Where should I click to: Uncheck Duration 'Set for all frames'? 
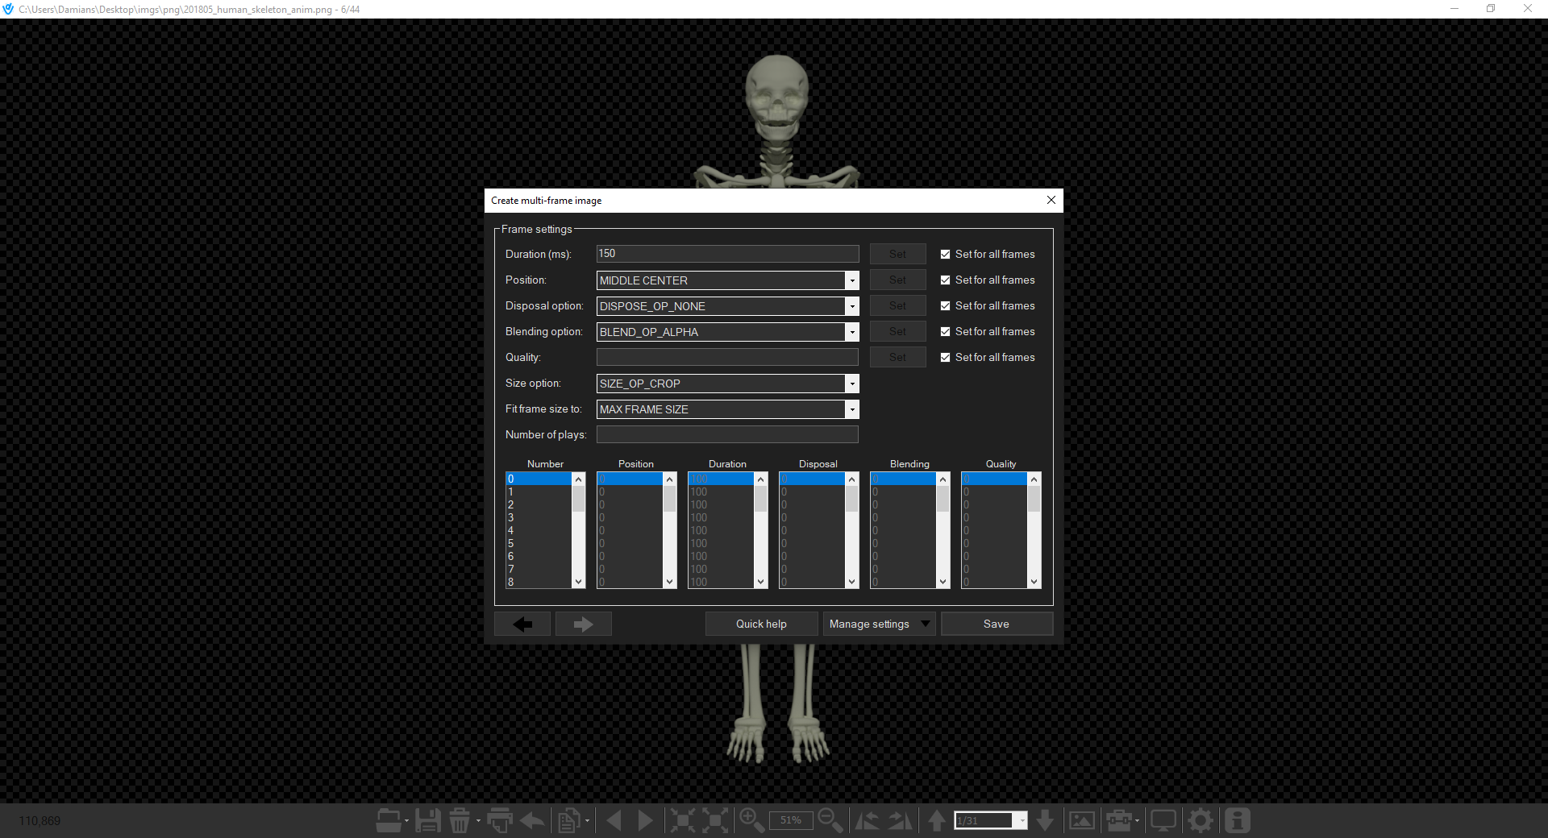(x=945, y=255)
